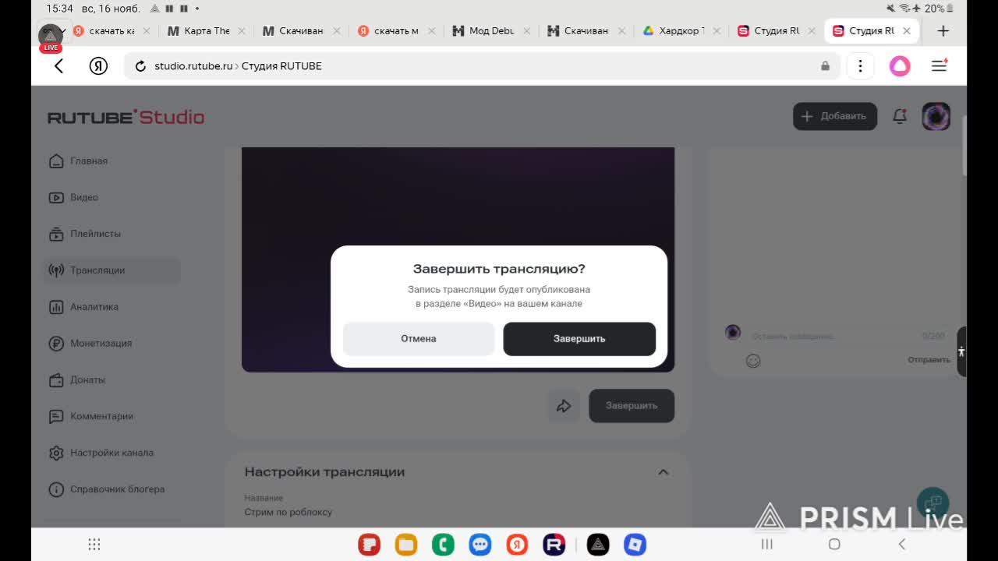Switch to the Хардкор browser tab
The height and width of the screenshot is (561, 998).
[x=680, y=31]
